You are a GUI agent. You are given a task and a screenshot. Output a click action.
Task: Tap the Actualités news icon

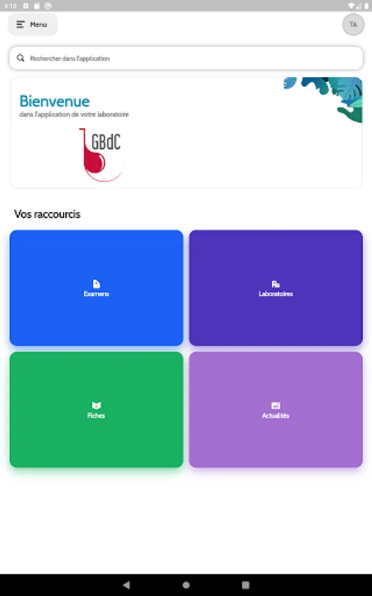(276, 405)
